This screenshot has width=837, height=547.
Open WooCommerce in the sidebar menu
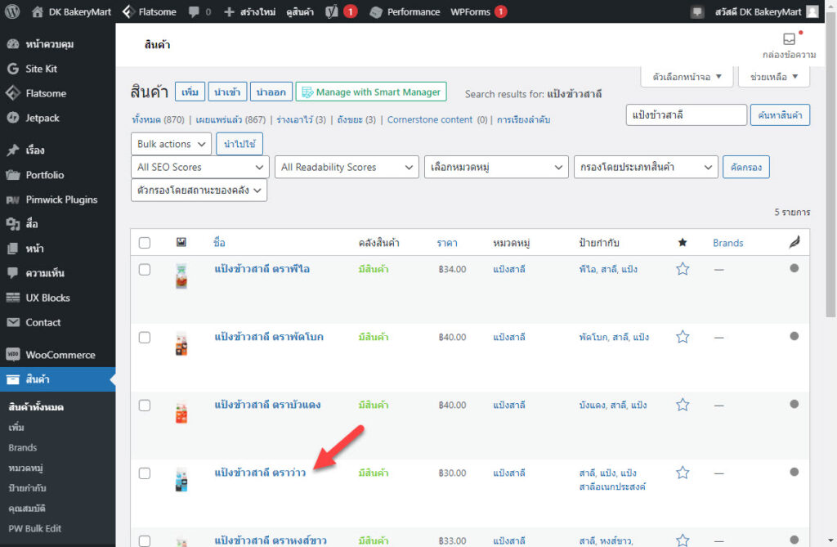coord(60,355)
